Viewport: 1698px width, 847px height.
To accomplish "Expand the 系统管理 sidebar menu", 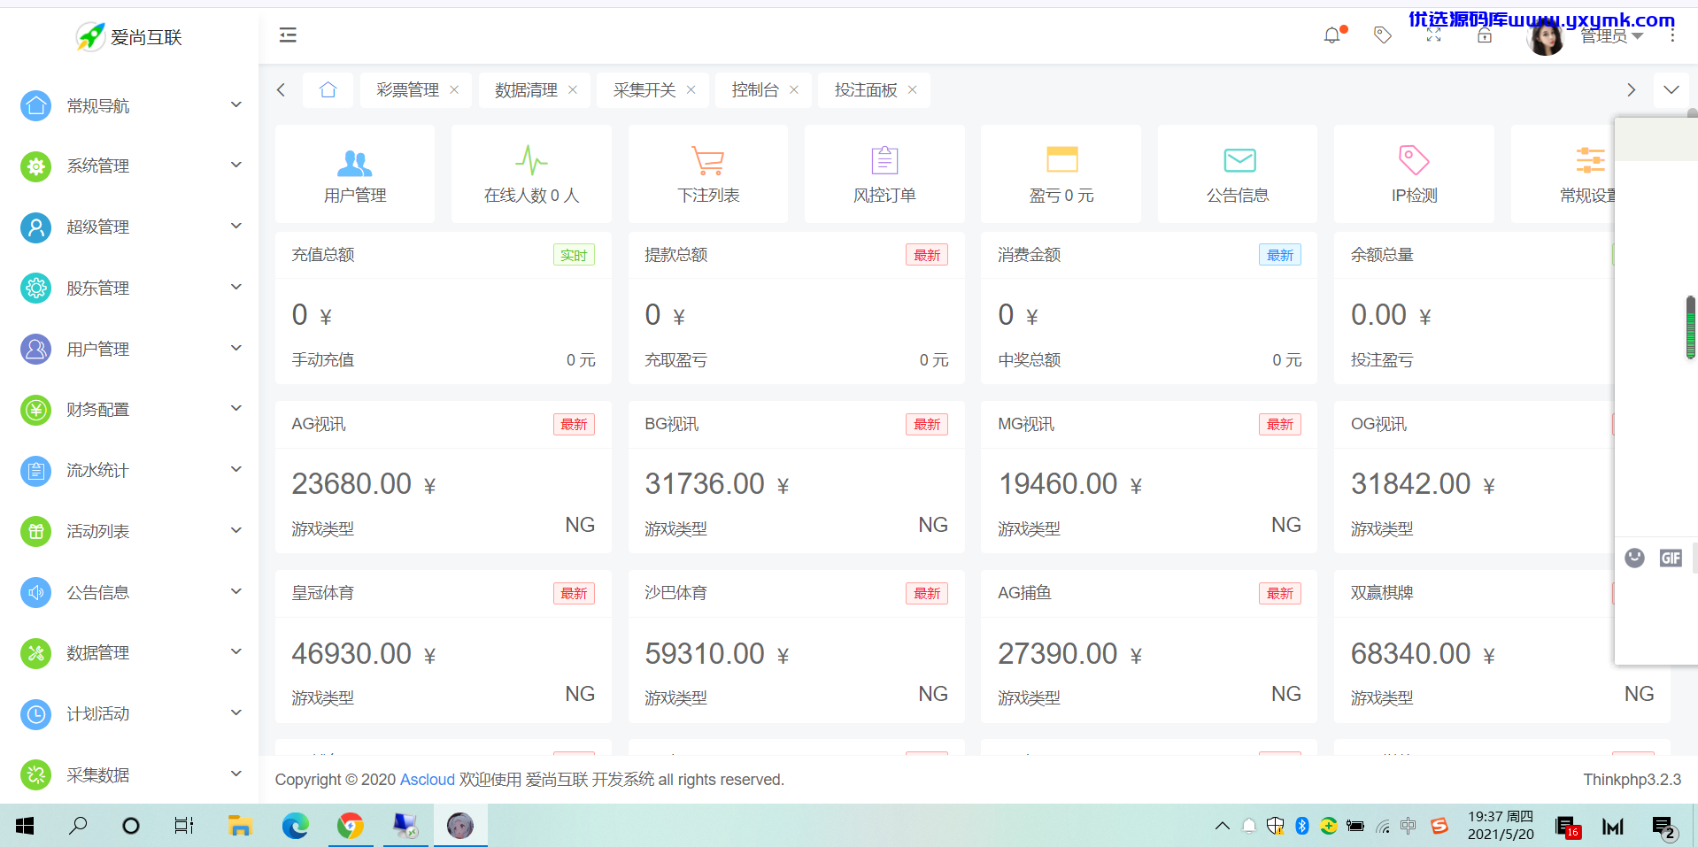I will 129,166.
